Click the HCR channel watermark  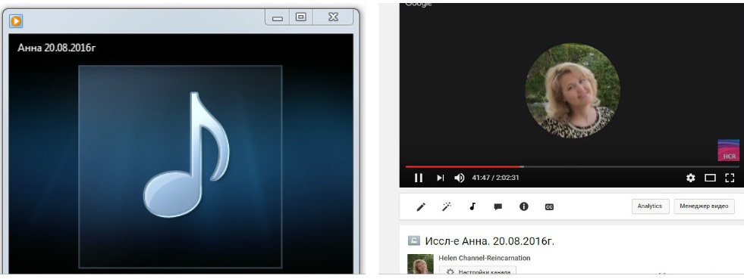point(728,150)
